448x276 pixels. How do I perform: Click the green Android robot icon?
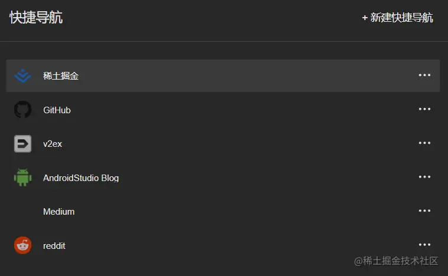point(22,177)
